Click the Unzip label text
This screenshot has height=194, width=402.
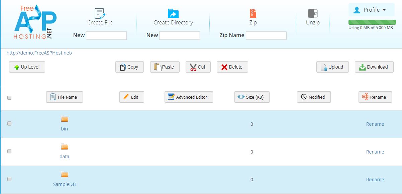coord(313,23)
